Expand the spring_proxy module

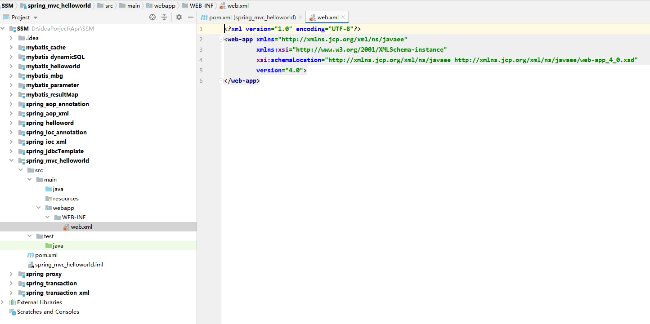pos(12,274)
